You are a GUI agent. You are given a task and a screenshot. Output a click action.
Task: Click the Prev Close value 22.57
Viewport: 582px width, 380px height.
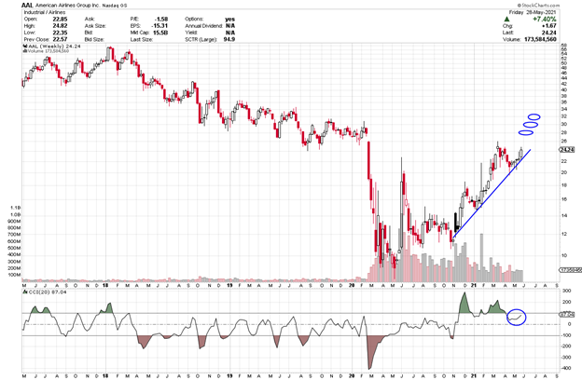tap(60, 39)
